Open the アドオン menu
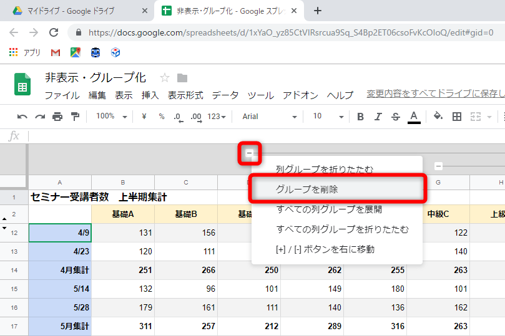This screenshot has height=336, width=505. click(300, 95)
